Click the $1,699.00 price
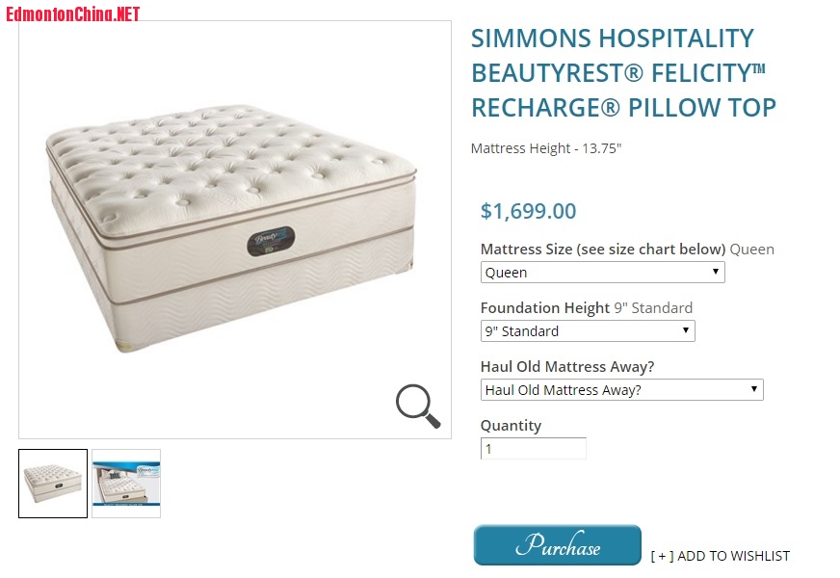840x578 pixels. [x=528, y=211]
